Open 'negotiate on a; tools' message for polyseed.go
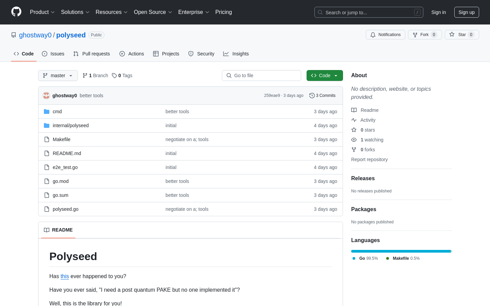 (x=187, y=209)
